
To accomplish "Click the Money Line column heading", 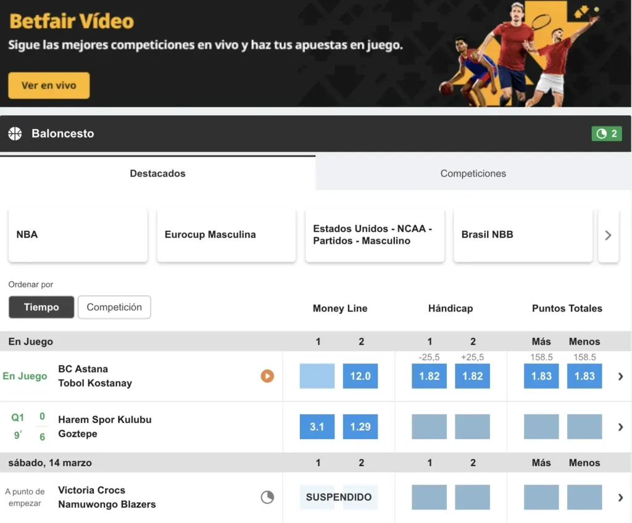I will (x=340, y=308).
